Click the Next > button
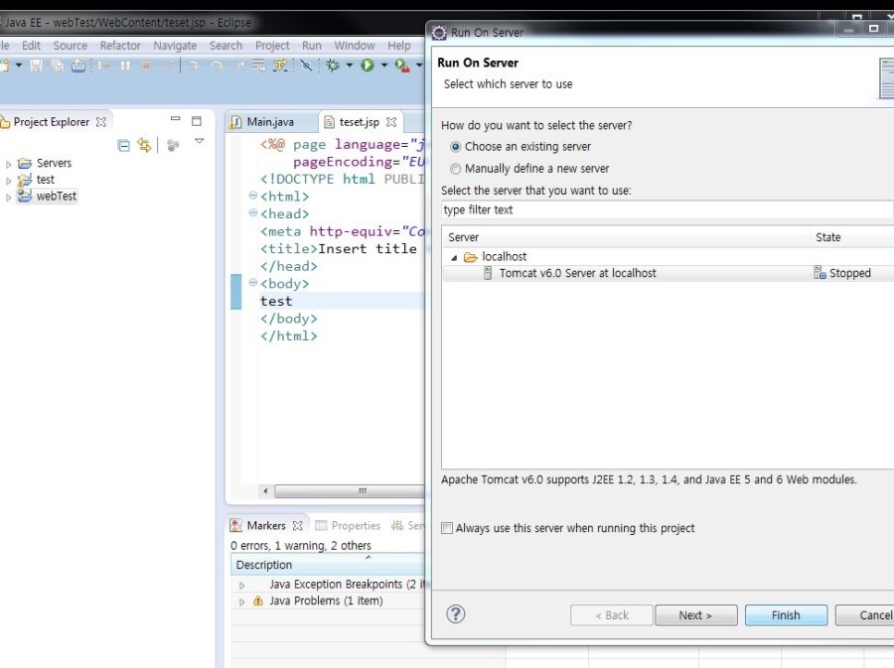The image size is (894, 668). [x=695, y=615]
